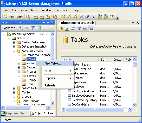Switch Details pane to list view
The height and width of the screenshot is (123, 142).
(85, 28)
